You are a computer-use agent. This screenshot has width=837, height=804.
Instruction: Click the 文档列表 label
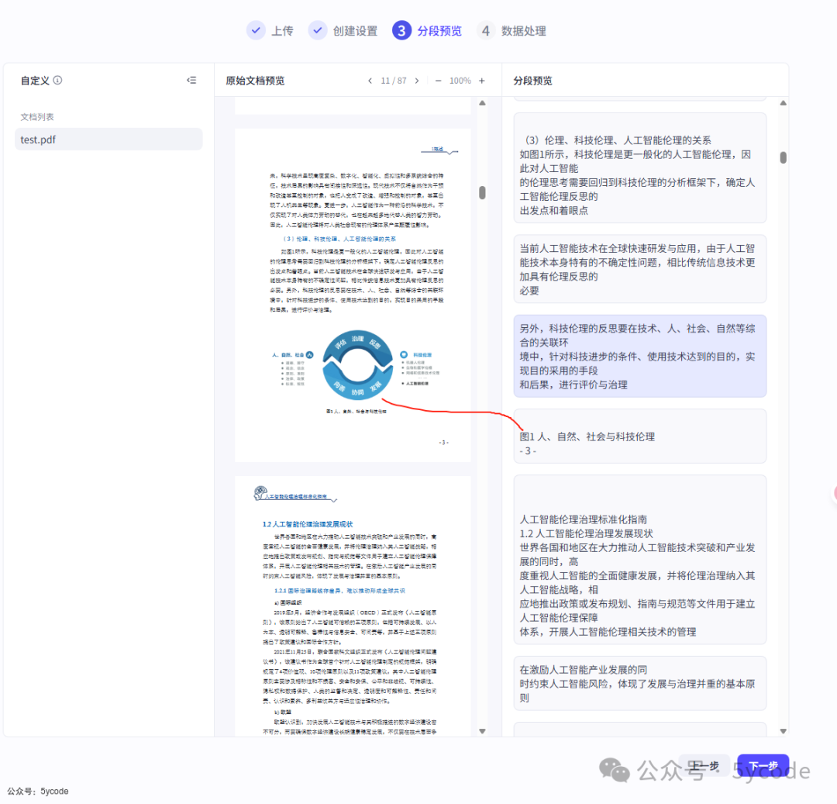(37, 116)
